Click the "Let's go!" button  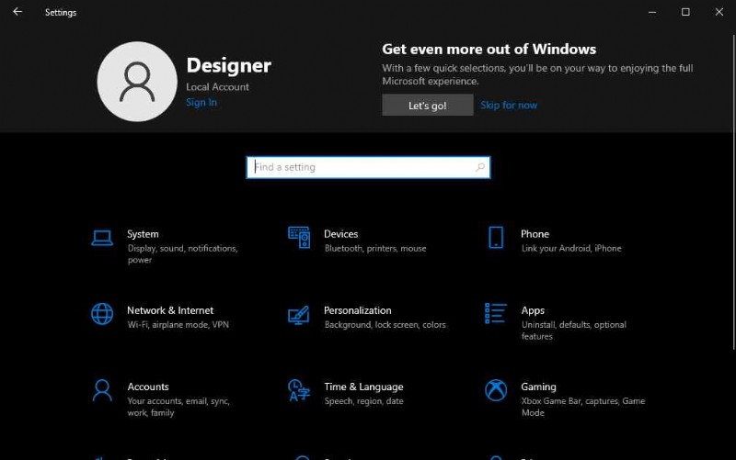(428, 105)
